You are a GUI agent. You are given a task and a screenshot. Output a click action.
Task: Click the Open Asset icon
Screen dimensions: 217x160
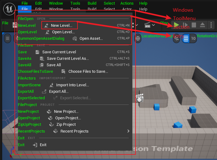pos(75,39)
